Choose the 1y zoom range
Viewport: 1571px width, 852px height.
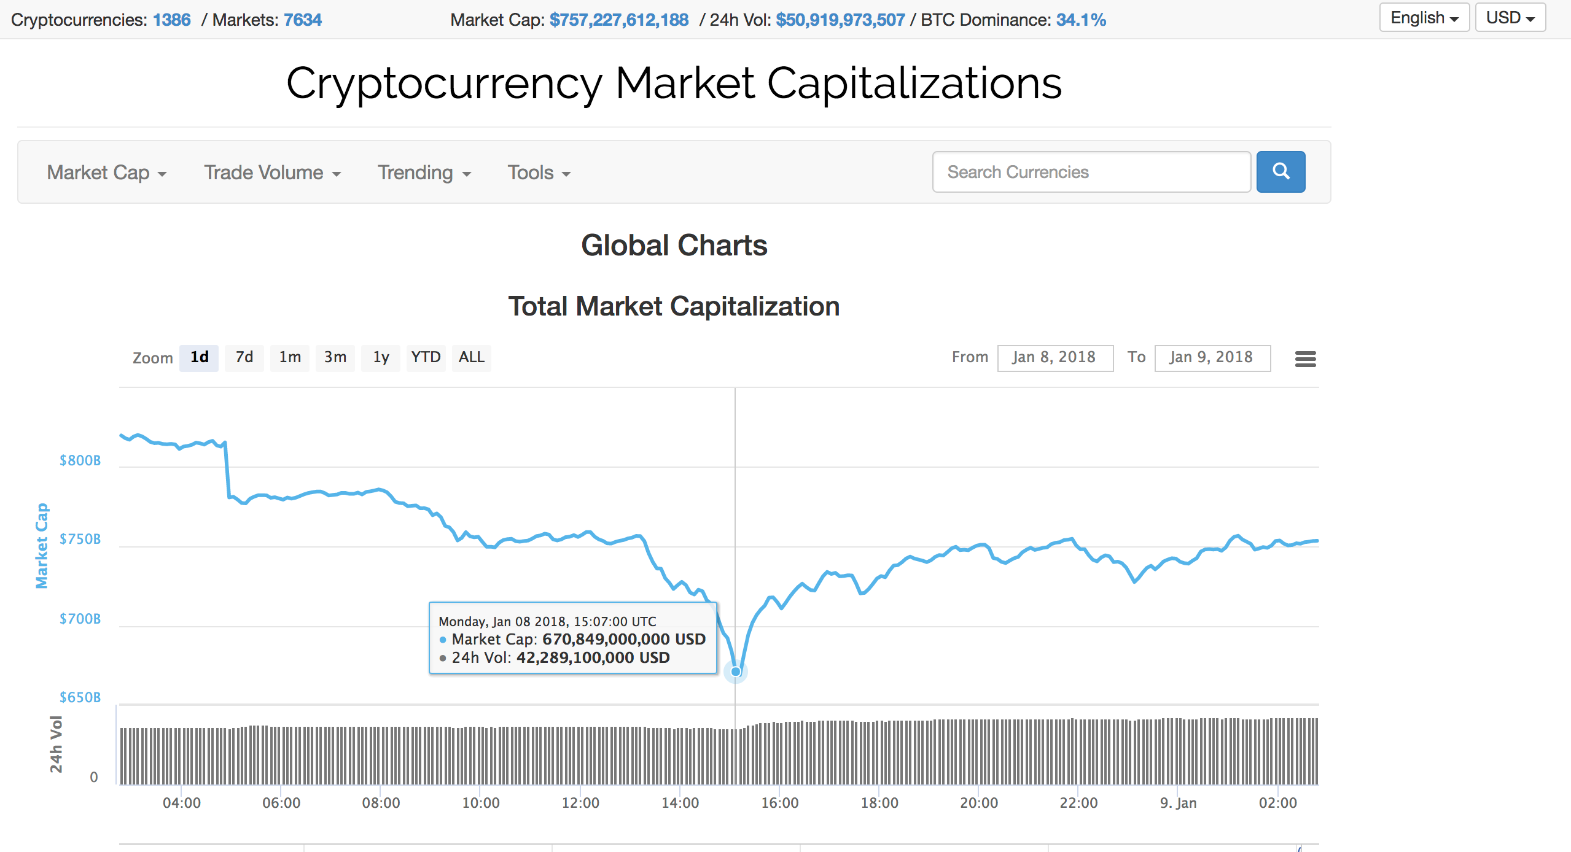(381, 357)
